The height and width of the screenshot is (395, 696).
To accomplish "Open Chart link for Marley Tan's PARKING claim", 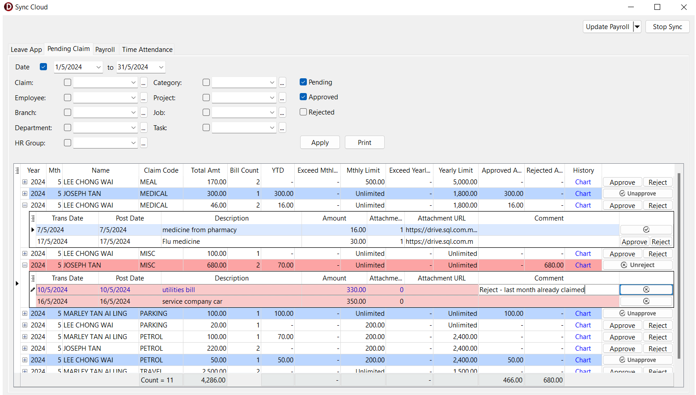I will pos(583,314).
